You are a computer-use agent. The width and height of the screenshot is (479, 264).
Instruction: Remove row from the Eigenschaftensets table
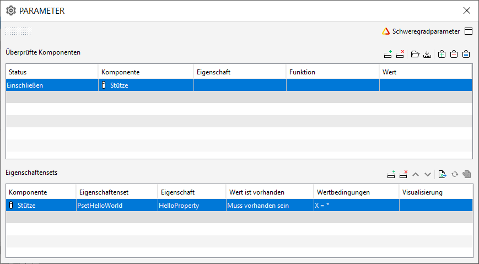click(x=403, y=175)
